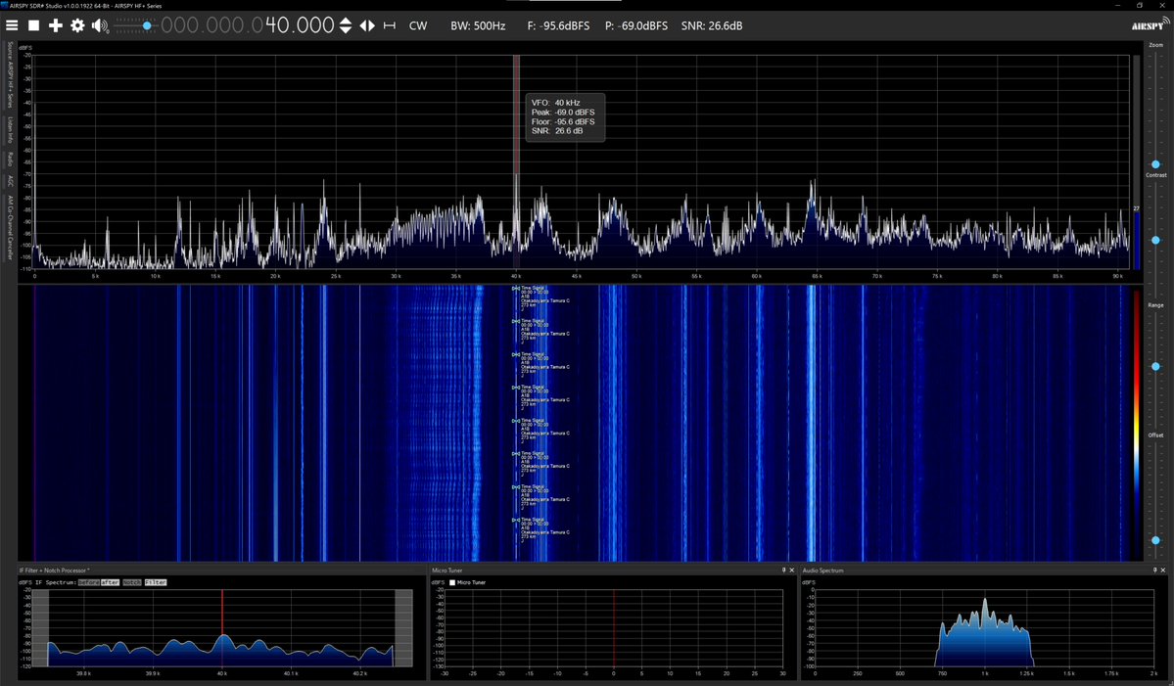
Task: Click the red VFO marker at 40 kHz
Action: (x=516, y=160)
